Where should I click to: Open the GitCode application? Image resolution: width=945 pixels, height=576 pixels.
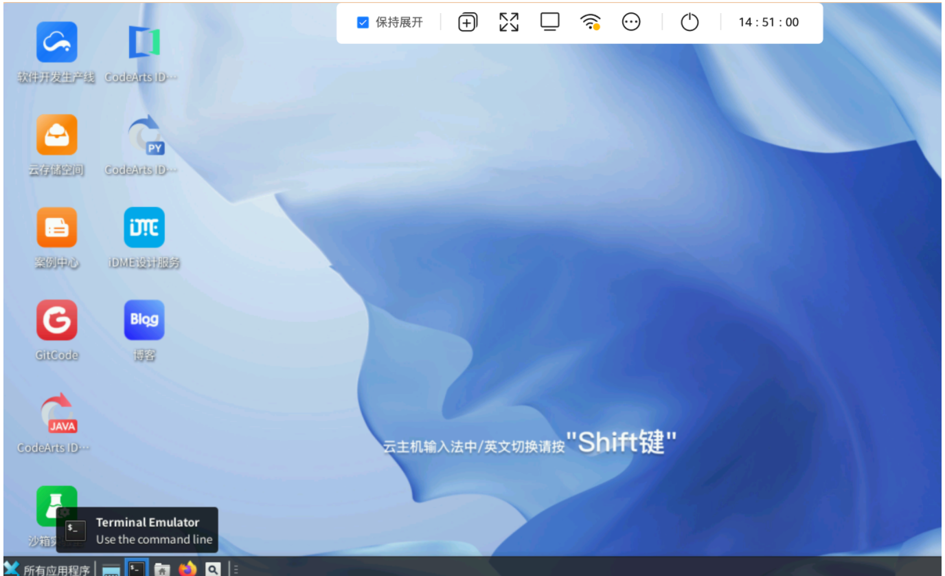57,320
